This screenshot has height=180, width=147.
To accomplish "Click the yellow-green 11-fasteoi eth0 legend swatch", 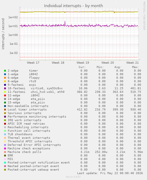I will click(5, 92).
